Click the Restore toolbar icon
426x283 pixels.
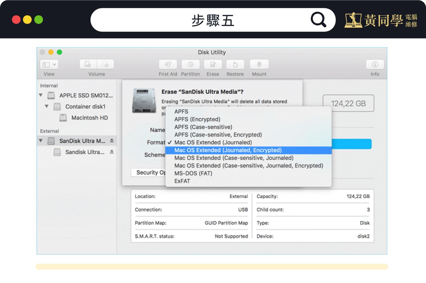click(235, 64)
